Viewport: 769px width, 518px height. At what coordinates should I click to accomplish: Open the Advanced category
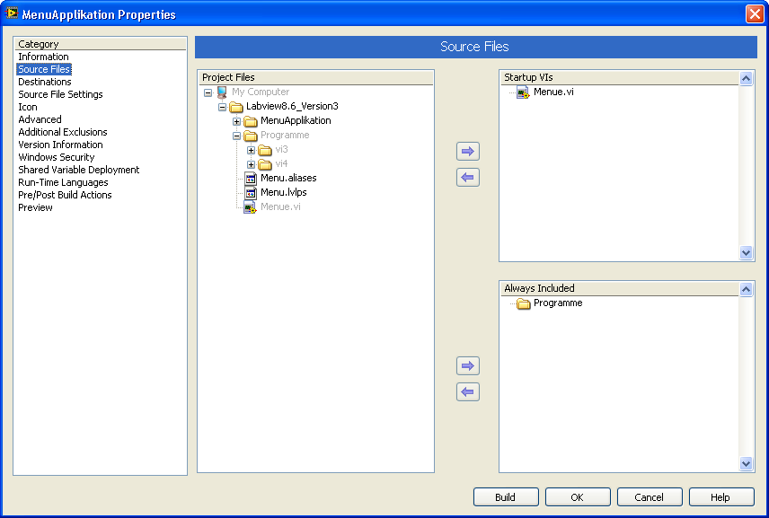[40, 119]
